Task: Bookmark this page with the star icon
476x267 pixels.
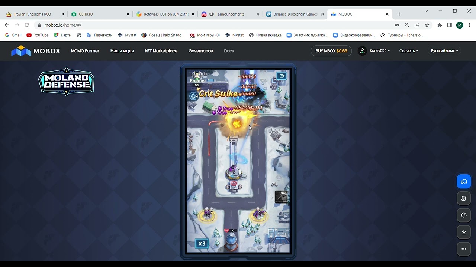Action: click(427, 25)
